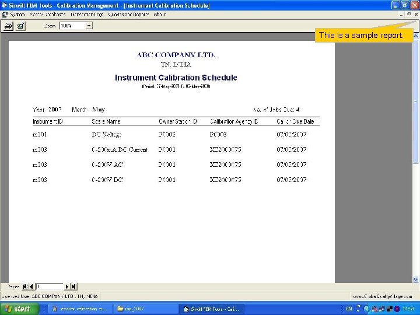The height and width of the screenshot is (315, 420).
Task: Click the scrollbar up arrow
Action: click(415, 36)
